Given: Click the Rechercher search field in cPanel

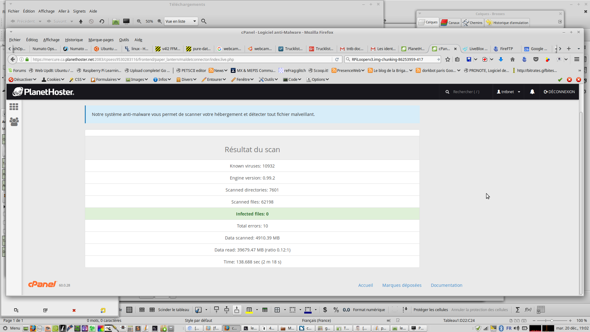Looking at the screenshot, I should click(x=466, y=92).
